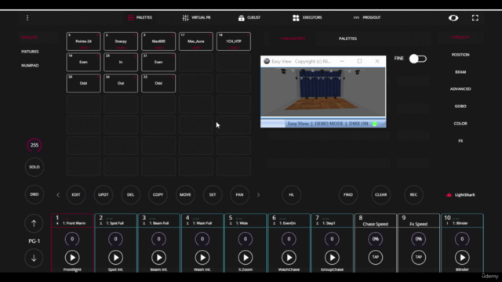
Task: Click the FAN button
Action: (239, 195)
